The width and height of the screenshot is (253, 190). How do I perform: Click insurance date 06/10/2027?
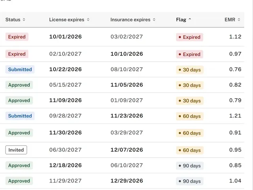coord(126,165)
